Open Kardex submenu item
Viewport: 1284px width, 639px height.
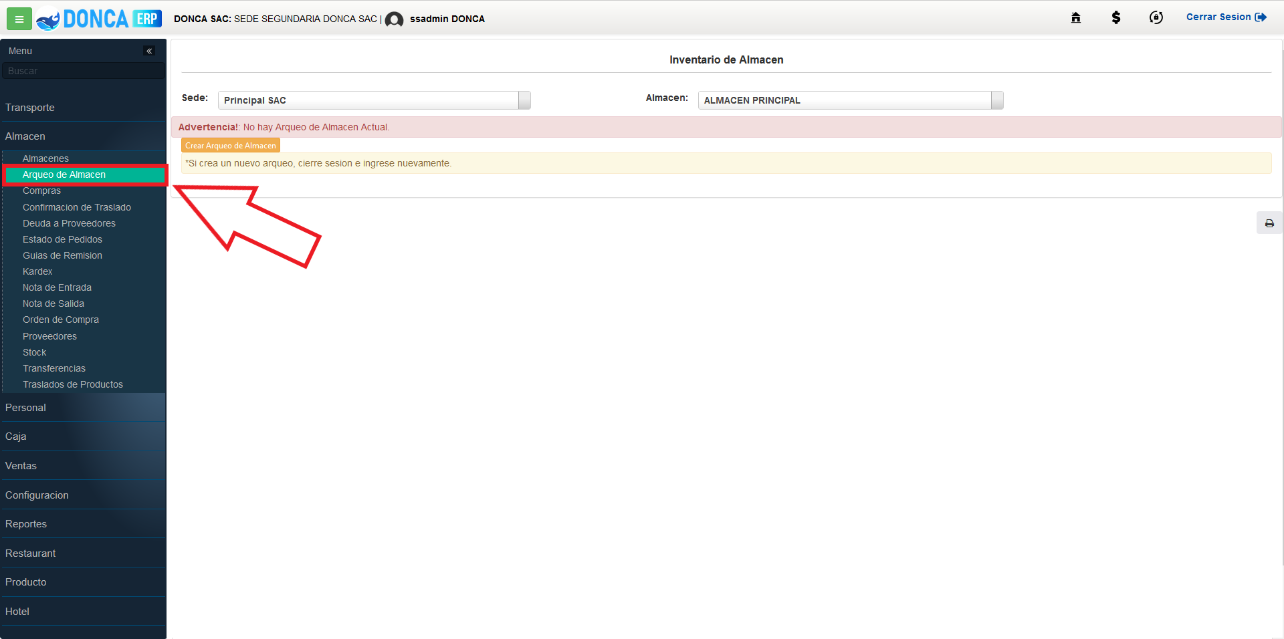pos(37,271)
